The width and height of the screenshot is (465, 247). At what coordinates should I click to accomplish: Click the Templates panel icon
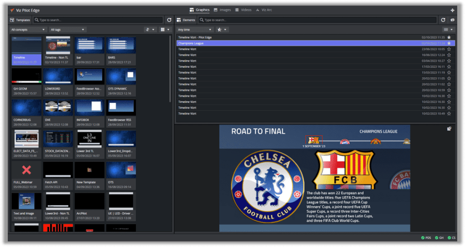(x=12, y=20)
